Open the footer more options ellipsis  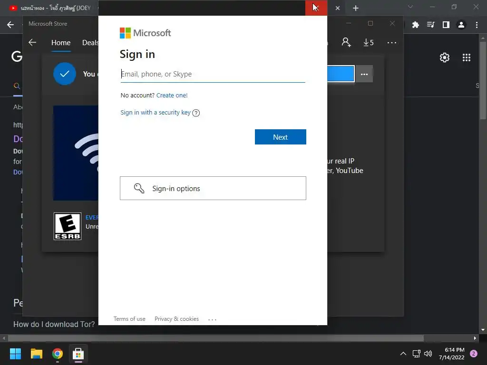[212, 319]
